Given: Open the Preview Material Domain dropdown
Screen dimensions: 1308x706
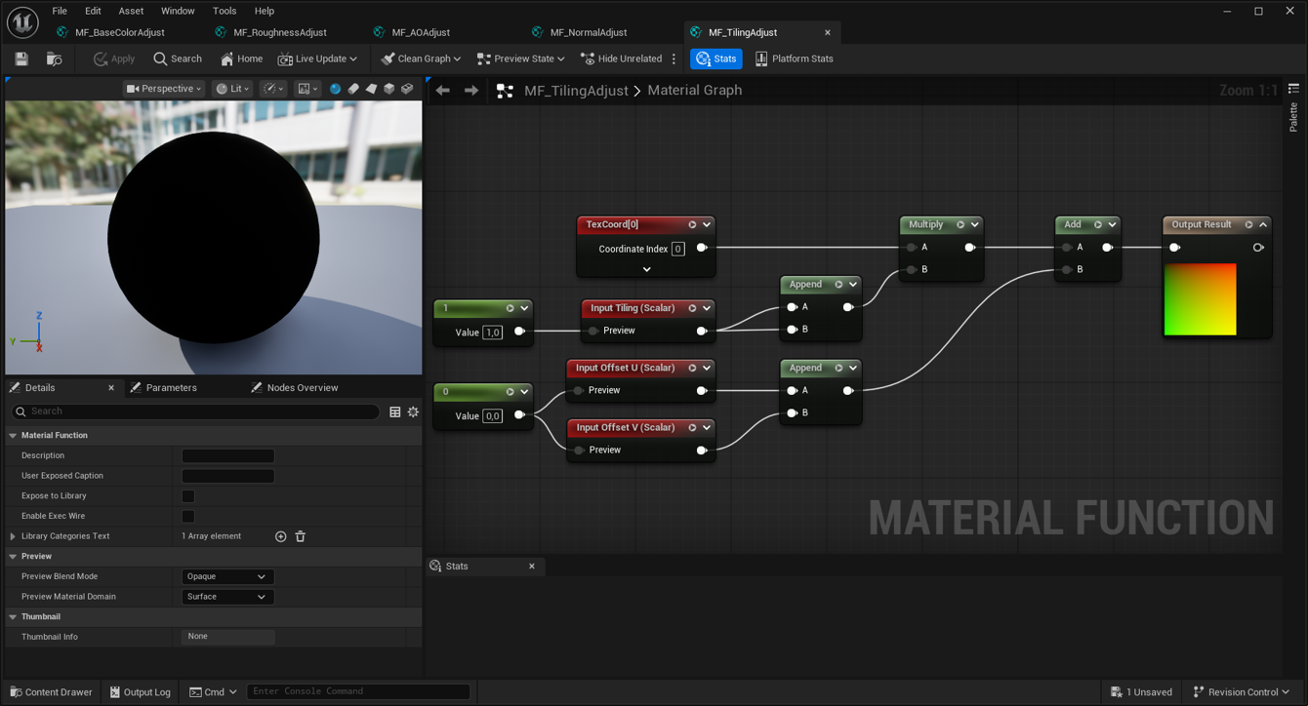Looking at the screenshot, I should [226, 597].
